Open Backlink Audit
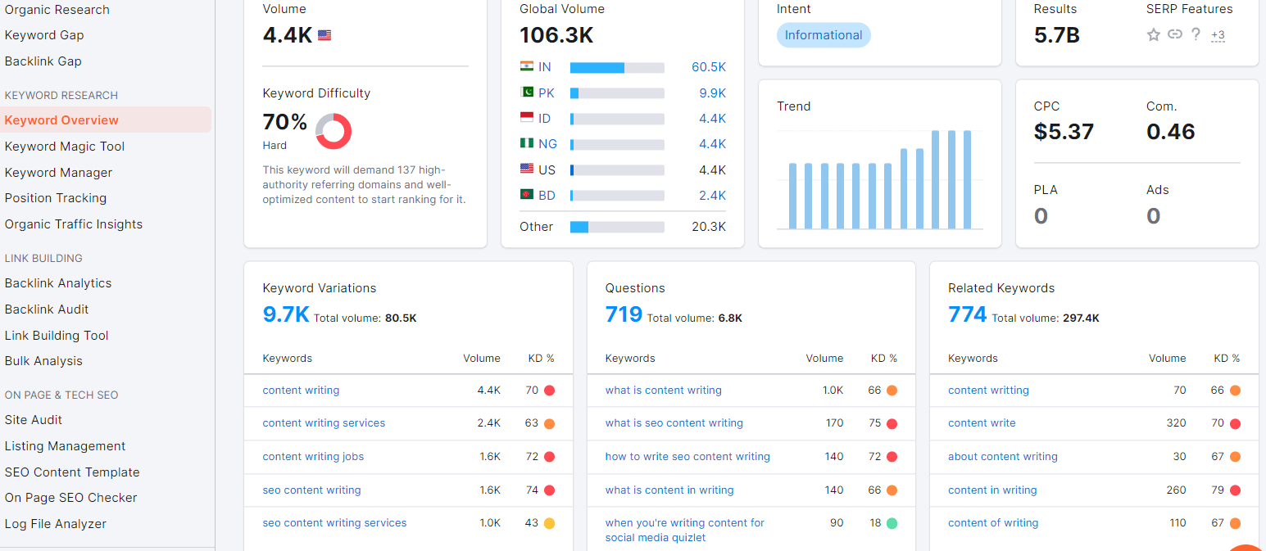1266x551 pixels. tap(47, 309)
